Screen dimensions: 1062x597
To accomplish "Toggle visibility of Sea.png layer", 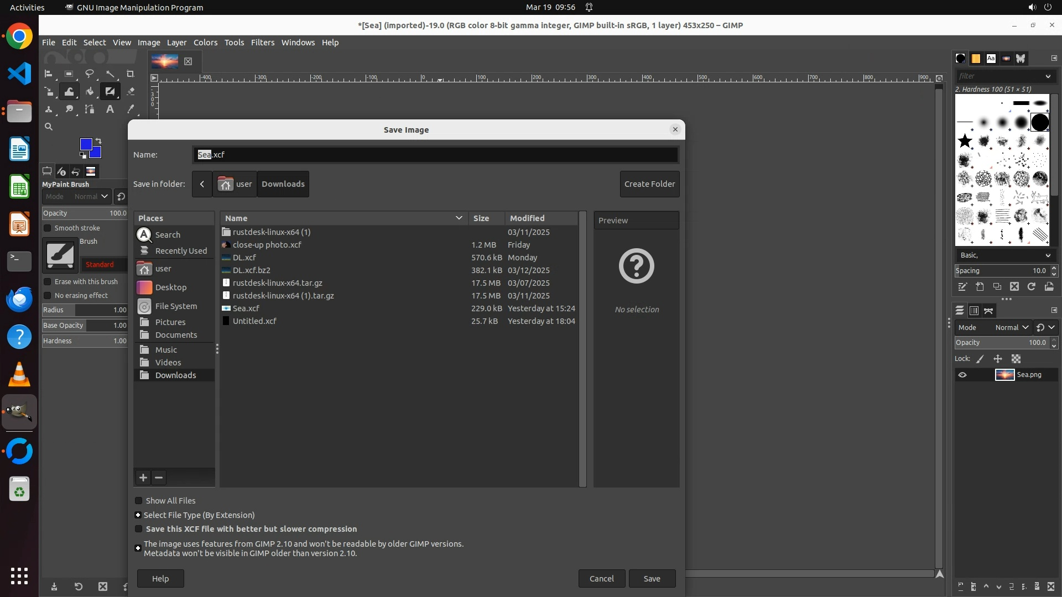I will click(962, 375).
